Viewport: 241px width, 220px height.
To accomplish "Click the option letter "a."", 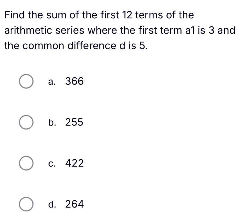I will 53,82.
